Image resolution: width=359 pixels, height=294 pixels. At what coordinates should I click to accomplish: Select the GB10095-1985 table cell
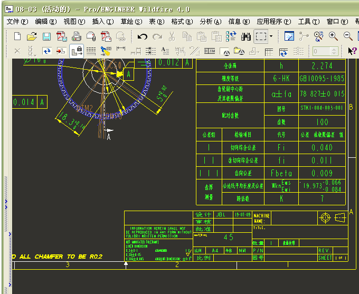click(x=322, y=79)
